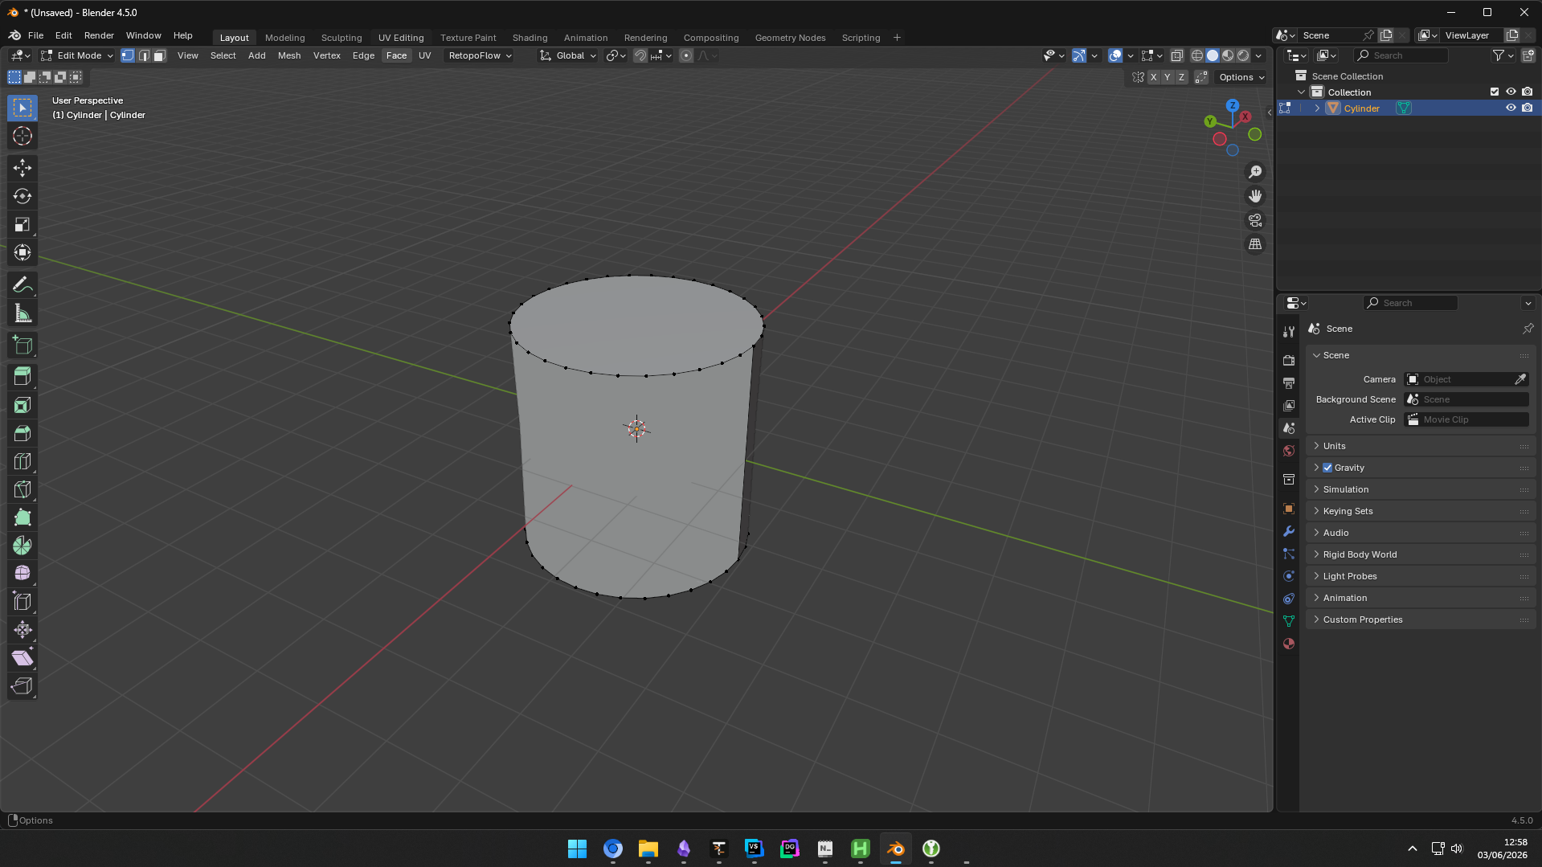1542x867 pixels.
Task: Hide Cylinder in viewport via eye icon
Action: [x=1511, y=108]
